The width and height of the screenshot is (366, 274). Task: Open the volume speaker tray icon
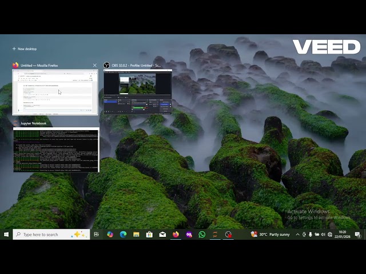[x=323, y=235]
